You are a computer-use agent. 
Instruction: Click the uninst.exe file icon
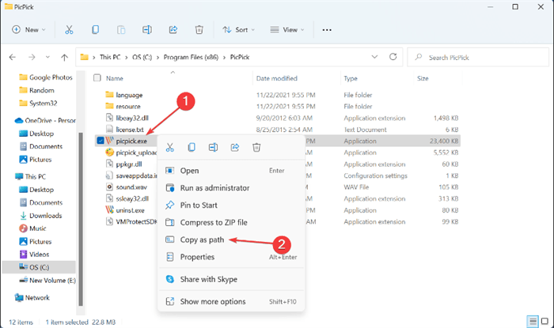pos(109,210)
